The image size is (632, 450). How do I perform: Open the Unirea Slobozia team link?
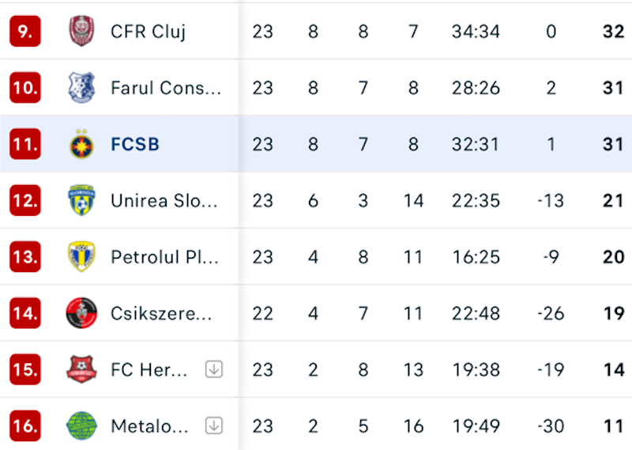[x=164, y=201]
